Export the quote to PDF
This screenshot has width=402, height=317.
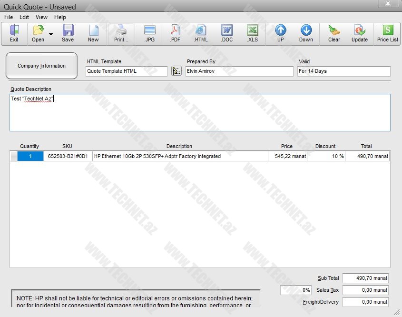[175, 33]
